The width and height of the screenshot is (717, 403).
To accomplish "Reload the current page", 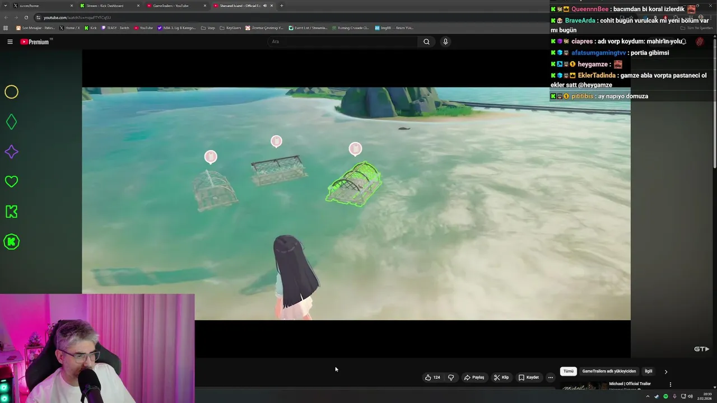I will 26,17.
